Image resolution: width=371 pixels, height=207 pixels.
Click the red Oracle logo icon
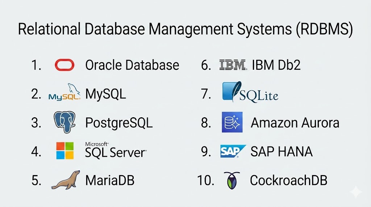(64, 65)
